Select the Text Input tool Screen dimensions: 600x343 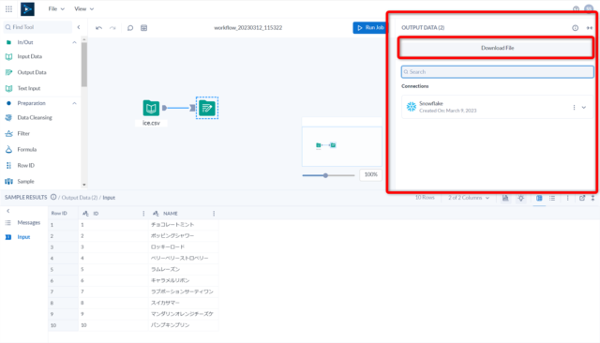[x=29, y=88]
